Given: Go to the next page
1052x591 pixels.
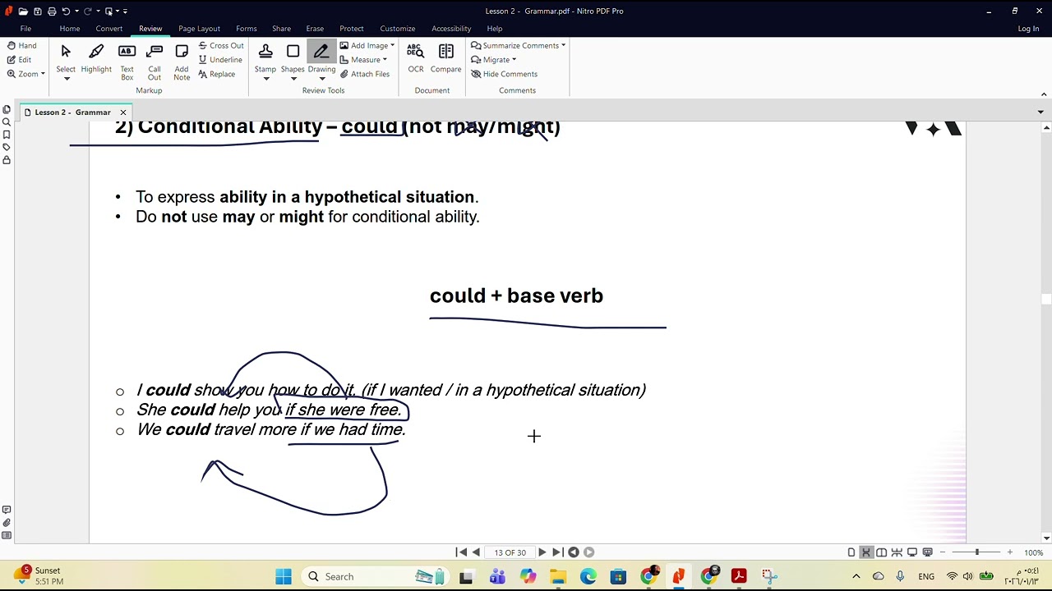Looking at the screenshot, I should click(542, 552).
